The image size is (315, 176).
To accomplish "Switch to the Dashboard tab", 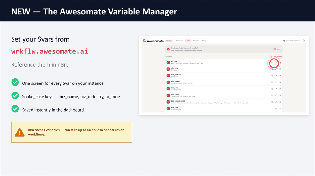I will [x=180, y=41].
